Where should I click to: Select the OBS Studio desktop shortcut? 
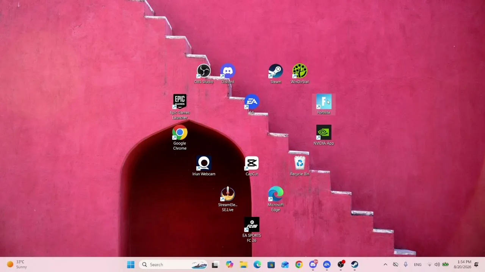tap(203, 74)
